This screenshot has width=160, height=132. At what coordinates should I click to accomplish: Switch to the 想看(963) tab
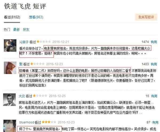pyautogui.click(x=36, y=17)
